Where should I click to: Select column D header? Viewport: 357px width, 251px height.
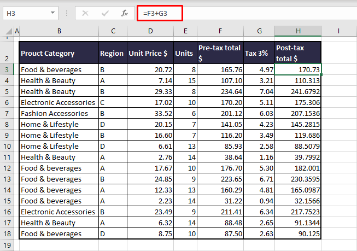point(150,31)
